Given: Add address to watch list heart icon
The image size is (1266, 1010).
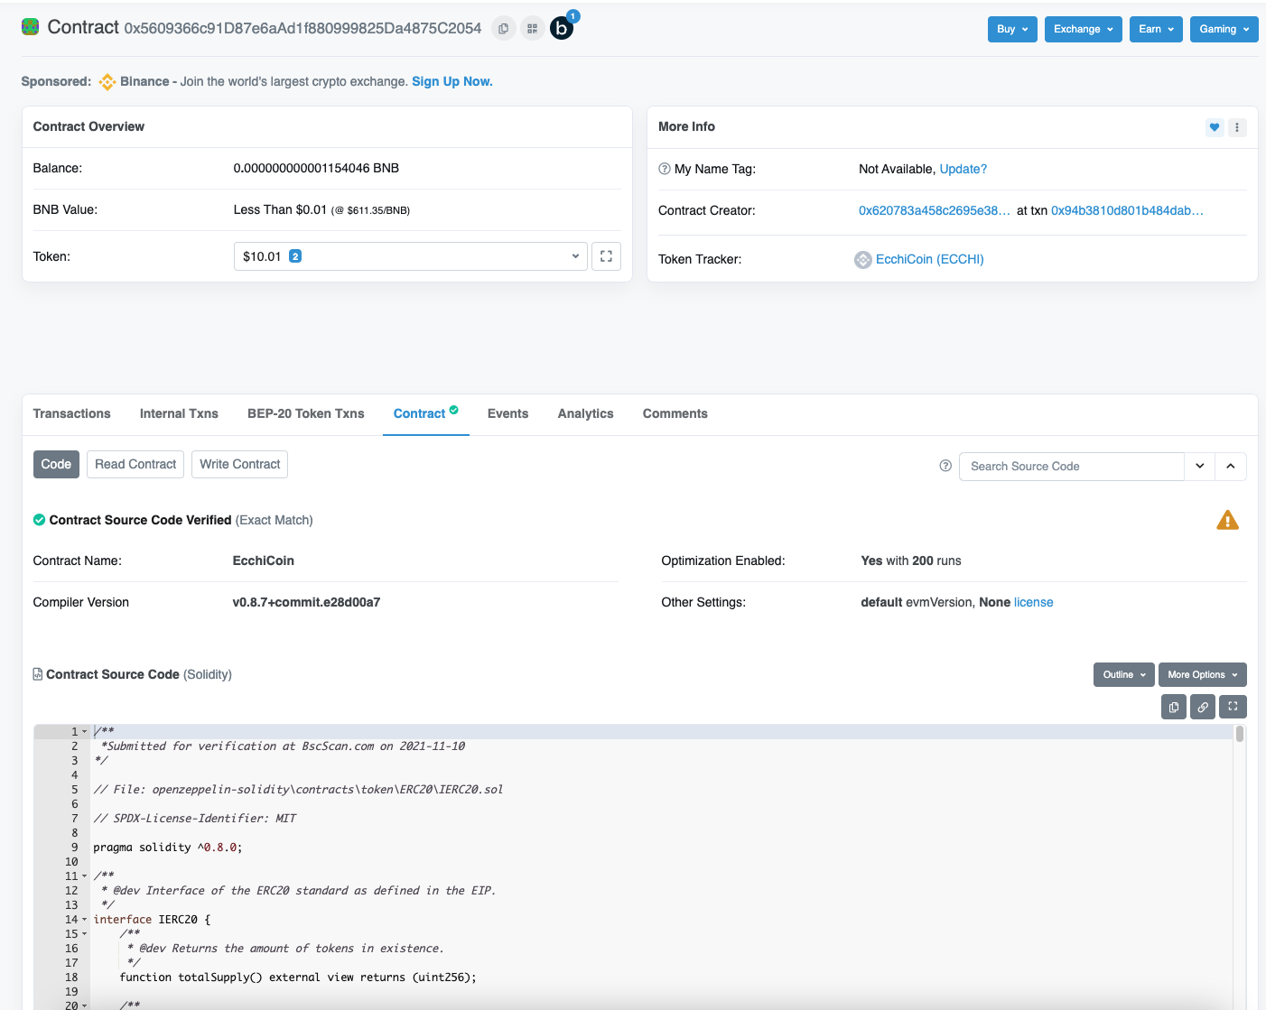Looking at the screenshot, I should coord(1215,127).
